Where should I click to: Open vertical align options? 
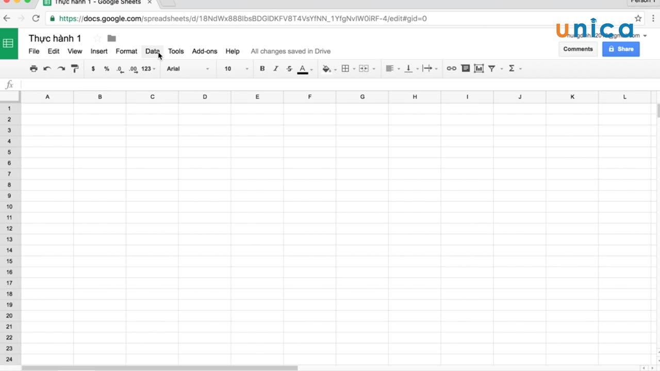tap(408, 69)
